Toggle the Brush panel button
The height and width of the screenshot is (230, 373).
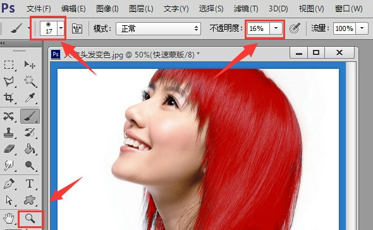click(77, 29)
